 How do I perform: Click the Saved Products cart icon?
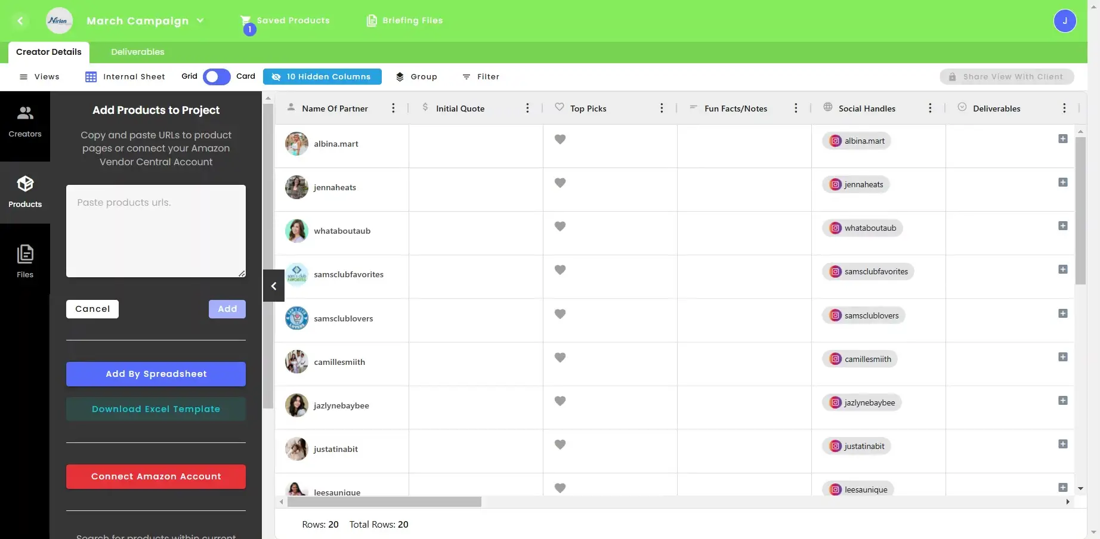pos(246,18)
